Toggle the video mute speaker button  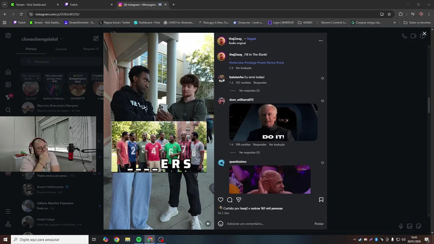pos(208,223)
